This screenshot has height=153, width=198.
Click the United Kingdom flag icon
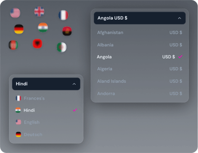[x=39, y=11]
